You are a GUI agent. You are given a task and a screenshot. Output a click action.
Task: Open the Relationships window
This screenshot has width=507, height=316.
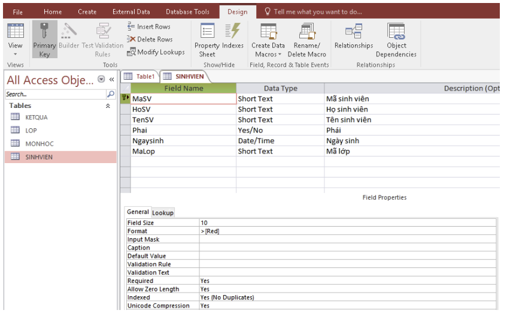point(353,37)
